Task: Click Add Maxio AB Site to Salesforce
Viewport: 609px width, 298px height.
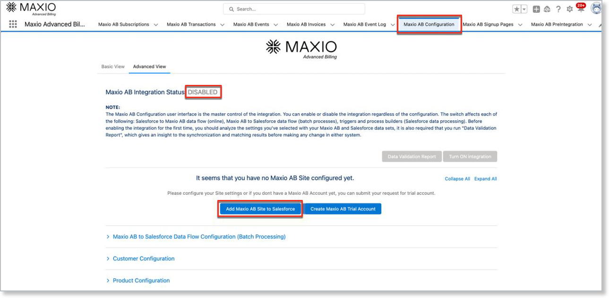Action: (x=260, y=209)
